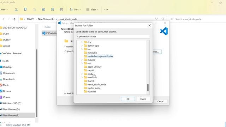Viewport: 226px width, 127px height.
Task: Select This PC in sidebar
Action: pos(5,61)
